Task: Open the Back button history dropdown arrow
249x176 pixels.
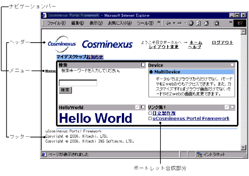Action: click(174, 23)
